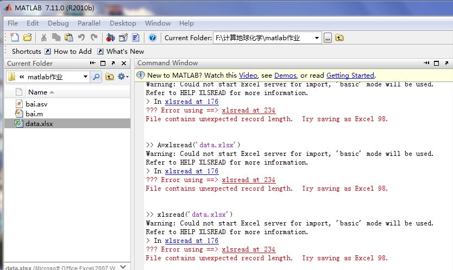Select data.xlsx in file list
The width and height of the screenshot is (453, 270).
67,123
